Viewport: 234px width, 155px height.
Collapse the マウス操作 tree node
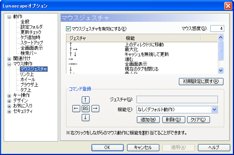click(x=9, y=64)
